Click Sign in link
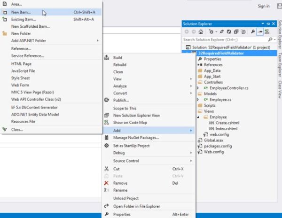 [x=264, y=6]
